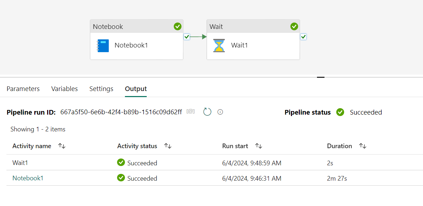Viewport: 423px width, 206px height.
Task: Click the Wait1 row succeeded status icon
Action: 121,162
